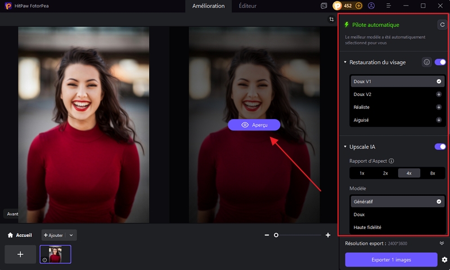Open export settings gear icon

pyautogui.click(x=444, y=260)
